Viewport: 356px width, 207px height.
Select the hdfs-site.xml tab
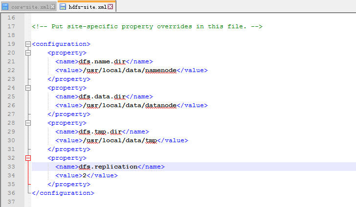(88, 7)
